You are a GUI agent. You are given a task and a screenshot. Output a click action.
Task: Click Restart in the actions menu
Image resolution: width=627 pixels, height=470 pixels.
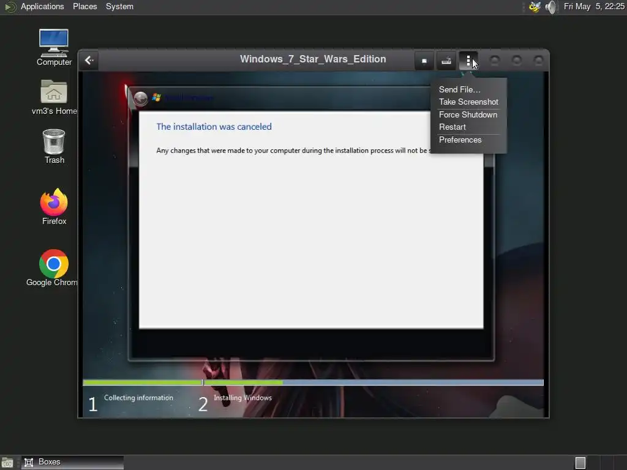click(x=452, y=127)
